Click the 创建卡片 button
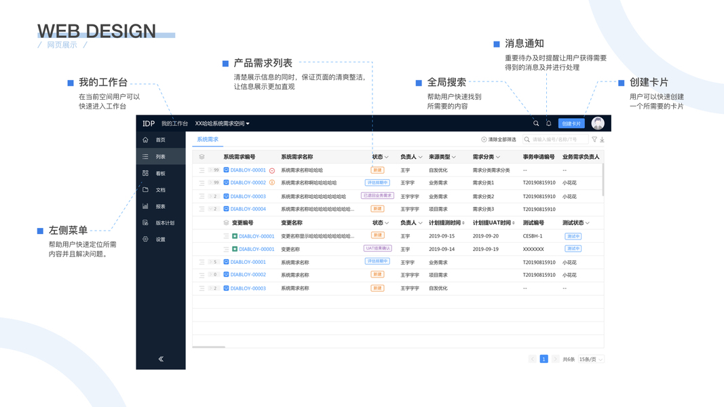The height and width of the screenshot is (407, 724). pyautogui.click(x=571, y=123)
